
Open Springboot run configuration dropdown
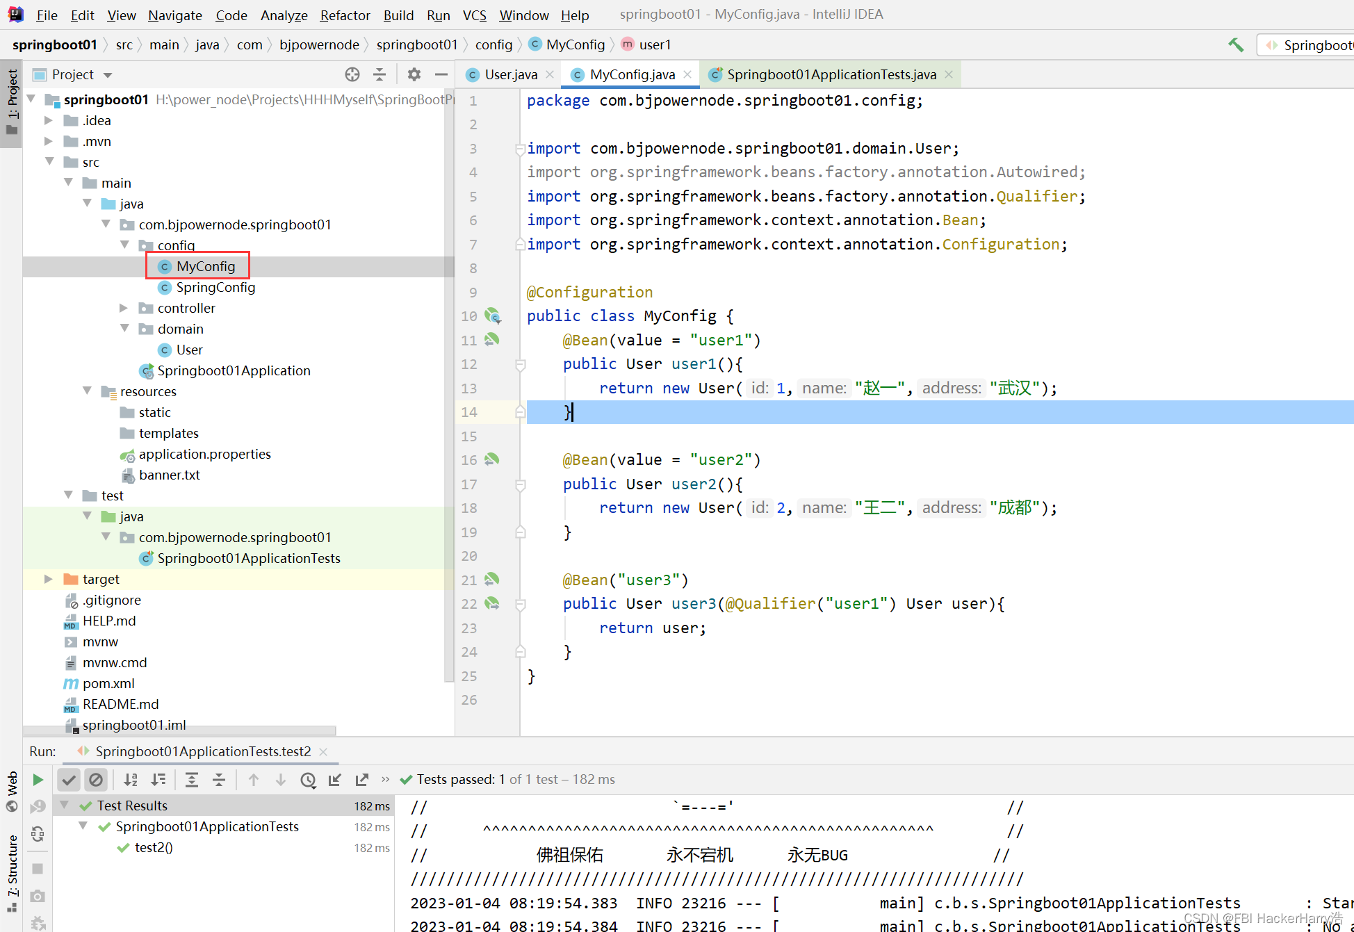[x=1305, y=45]
